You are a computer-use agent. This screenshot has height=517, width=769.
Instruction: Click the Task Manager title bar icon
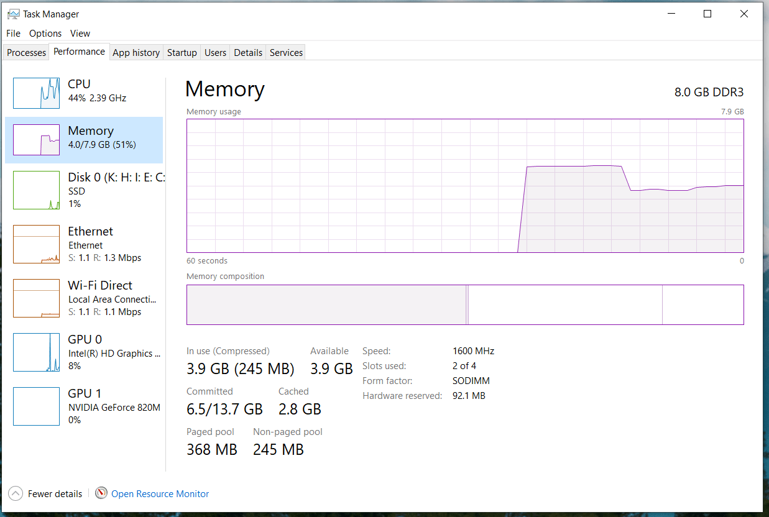point(13,14)
